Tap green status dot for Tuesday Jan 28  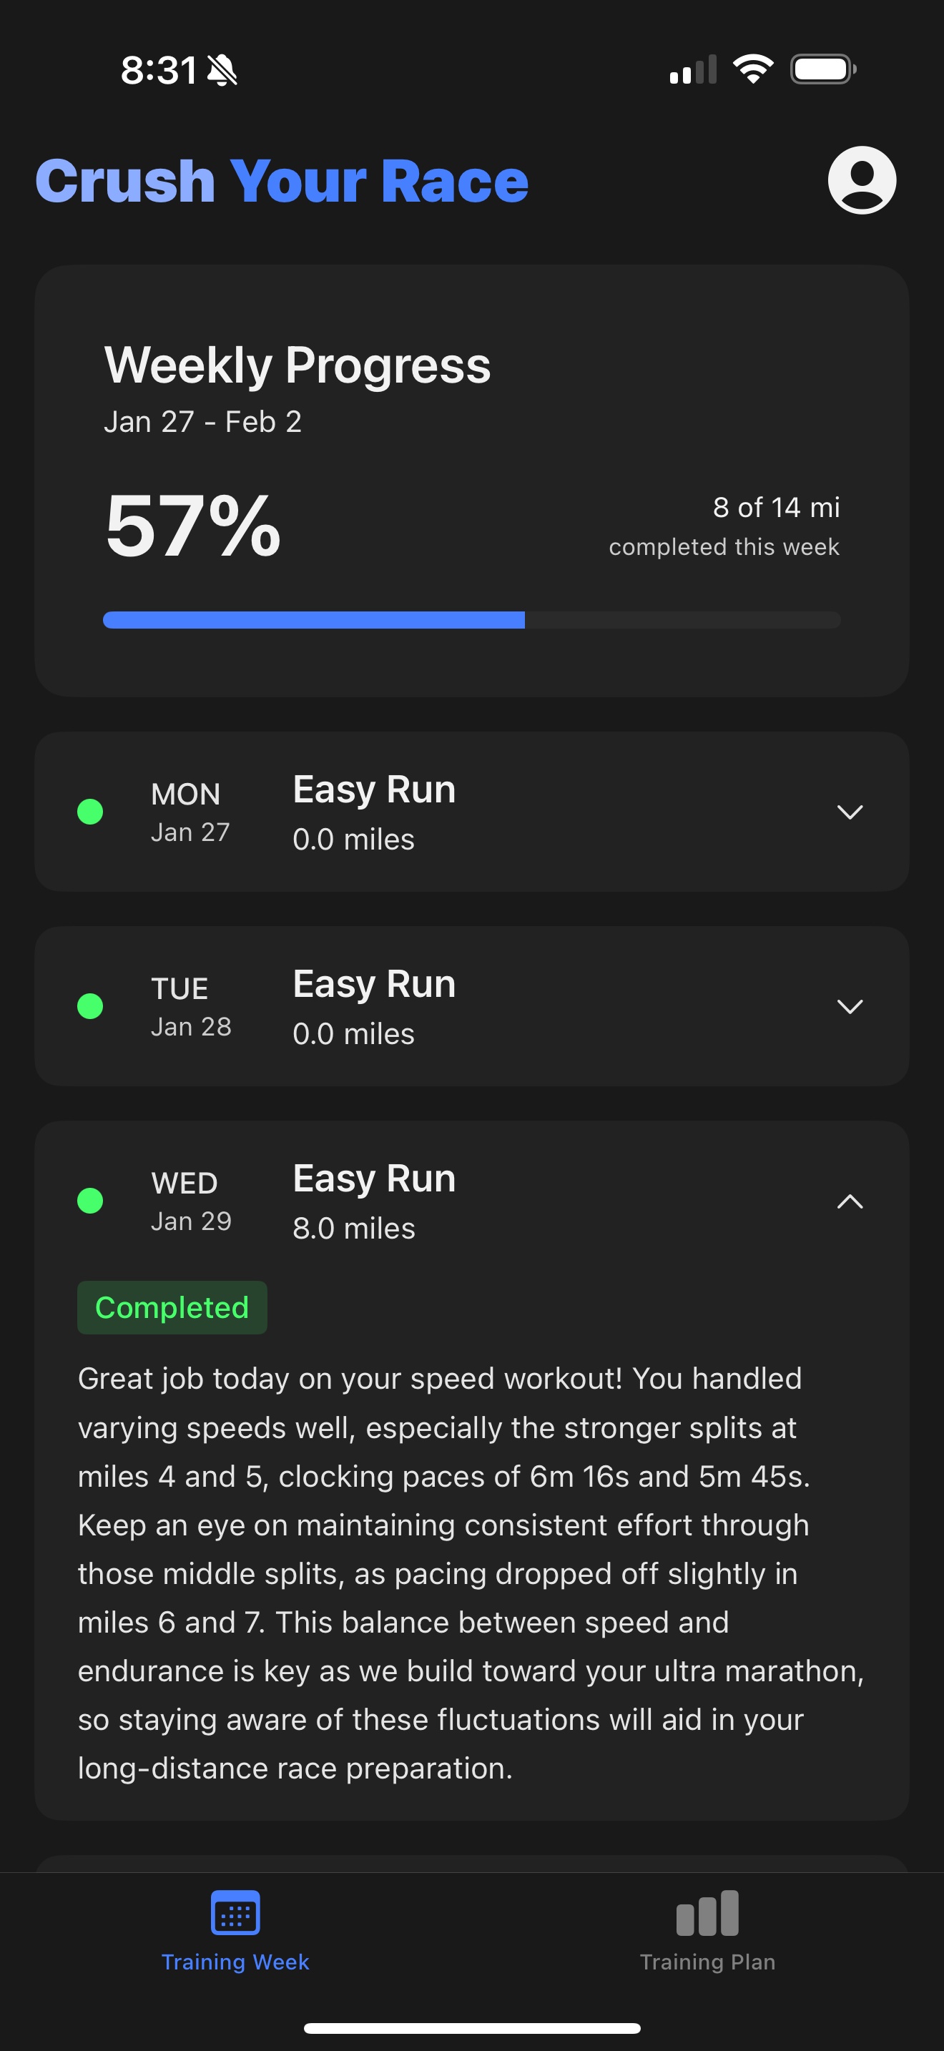[90, 1005]
